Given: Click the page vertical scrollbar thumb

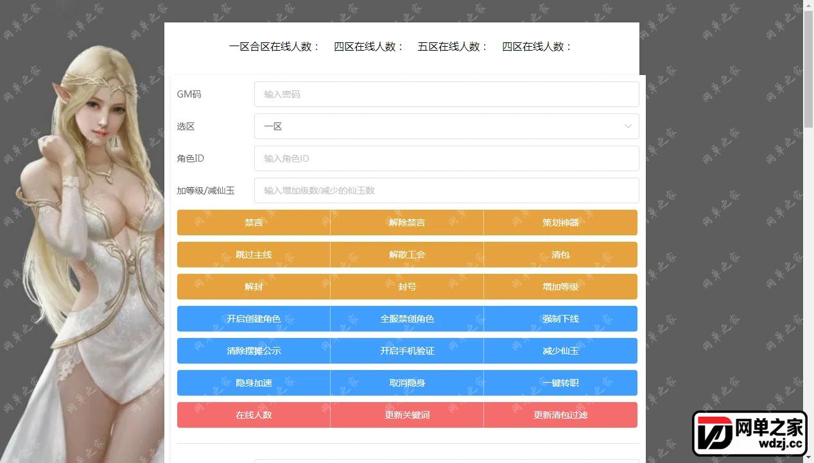Looking at the screenshot, I should pos(808,68).
